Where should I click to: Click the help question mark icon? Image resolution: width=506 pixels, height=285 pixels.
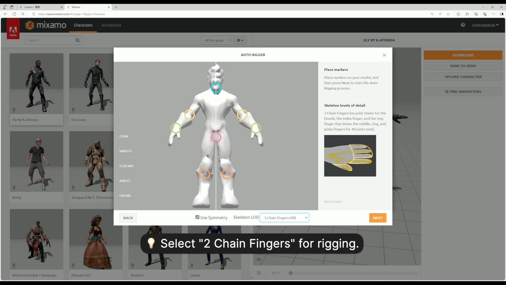point(463,24)
